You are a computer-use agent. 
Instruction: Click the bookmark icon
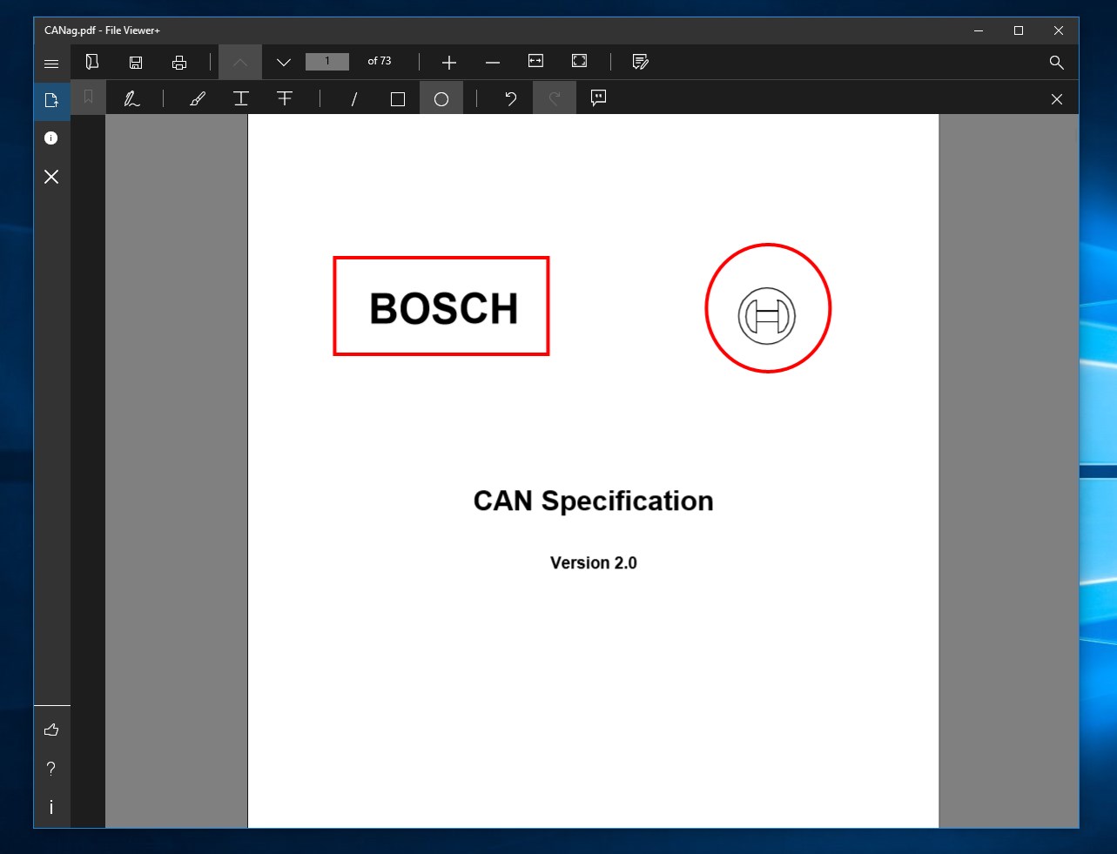pos(88,98)
